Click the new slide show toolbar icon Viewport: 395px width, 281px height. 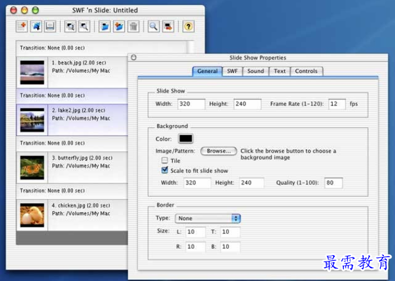pyautogui.click(x=22, y=27)
